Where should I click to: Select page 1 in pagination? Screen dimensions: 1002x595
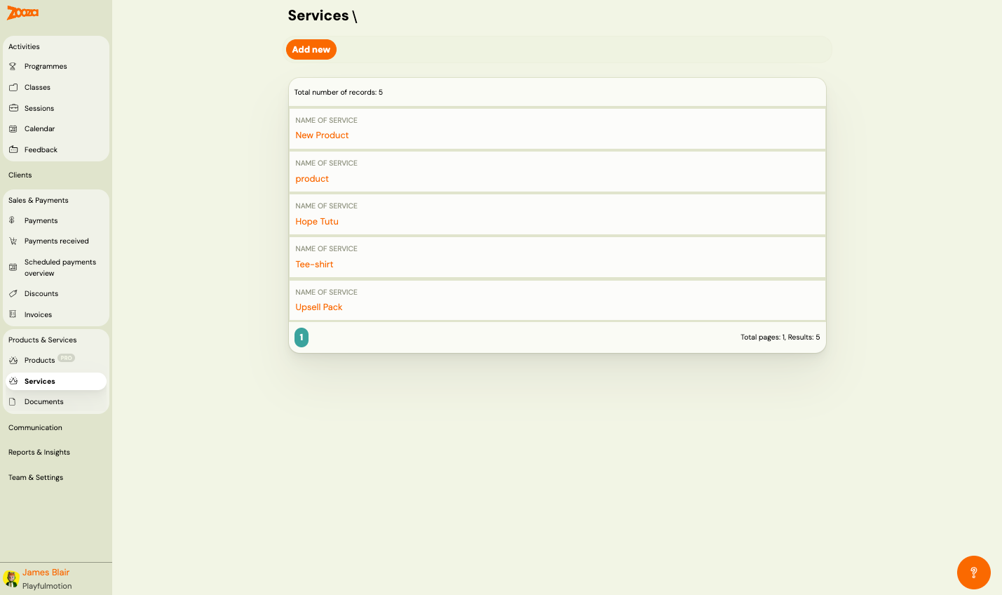302,337
